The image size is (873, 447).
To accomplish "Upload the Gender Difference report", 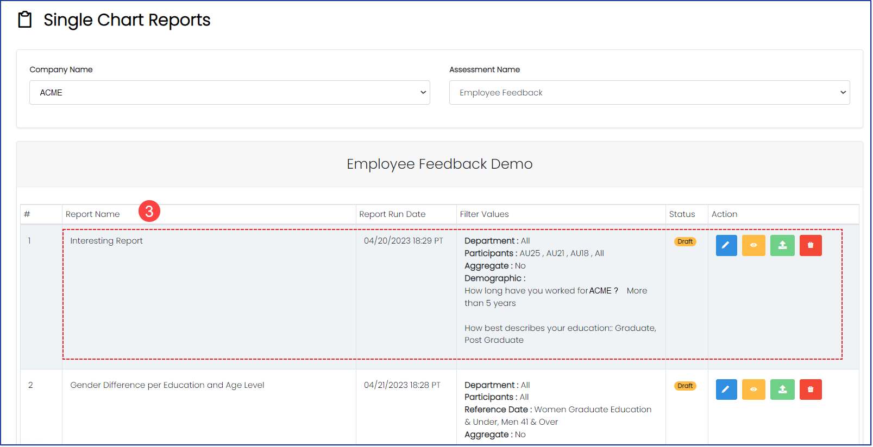I will (x=782, y=389).
